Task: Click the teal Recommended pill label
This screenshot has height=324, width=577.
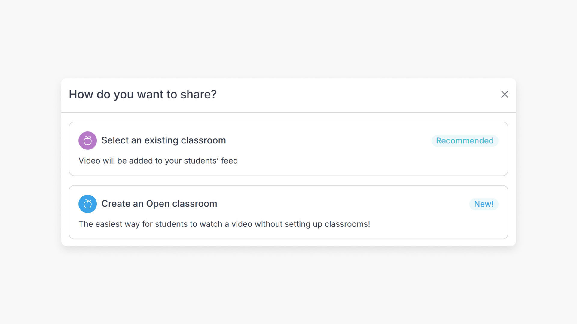Action: pyautogui.click(x=465, y=140)
